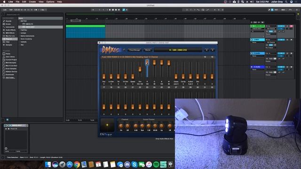The image size is (301, 169).
Task: Set 2 MIDI track monitoring to Auto
Action: pyautogui.click(x=271, y=45)
